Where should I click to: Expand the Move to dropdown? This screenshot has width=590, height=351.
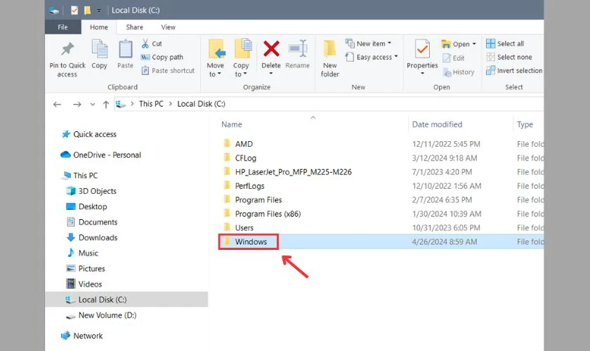coord(215,70)
